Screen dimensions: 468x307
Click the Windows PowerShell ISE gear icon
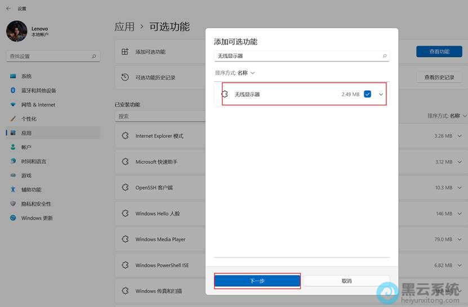[125, 265]
